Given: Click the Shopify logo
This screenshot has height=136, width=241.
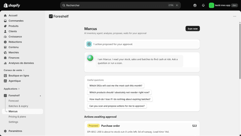Looking at the screenshot, I should pyautogui.click(x=12, y=5).
